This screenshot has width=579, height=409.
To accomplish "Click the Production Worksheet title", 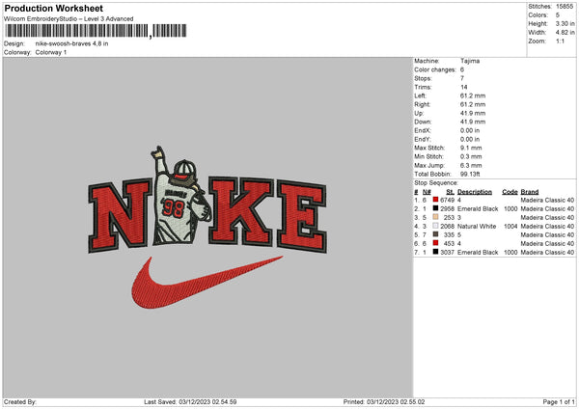I will click(x=53, y=8).
